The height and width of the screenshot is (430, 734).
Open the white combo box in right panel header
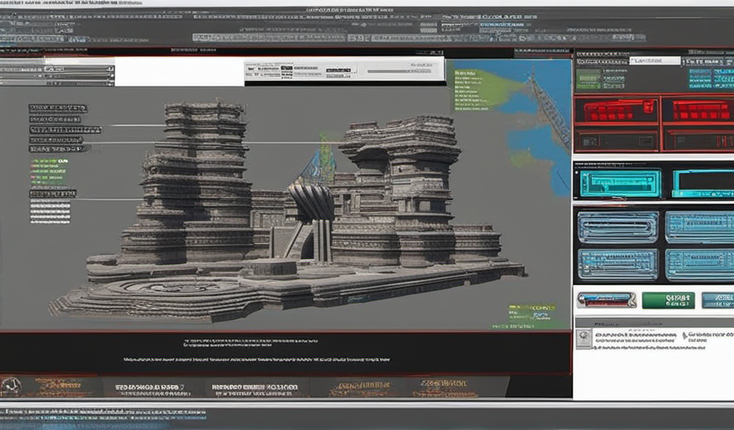click(x=654, y=61)
